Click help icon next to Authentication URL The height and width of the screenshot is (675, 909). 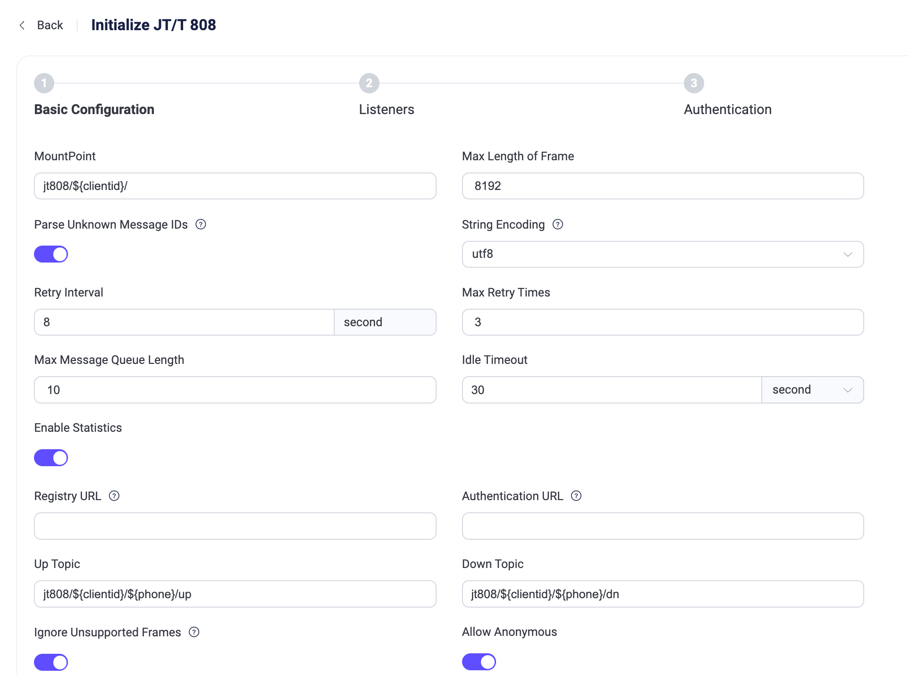[x=576, y=496]
